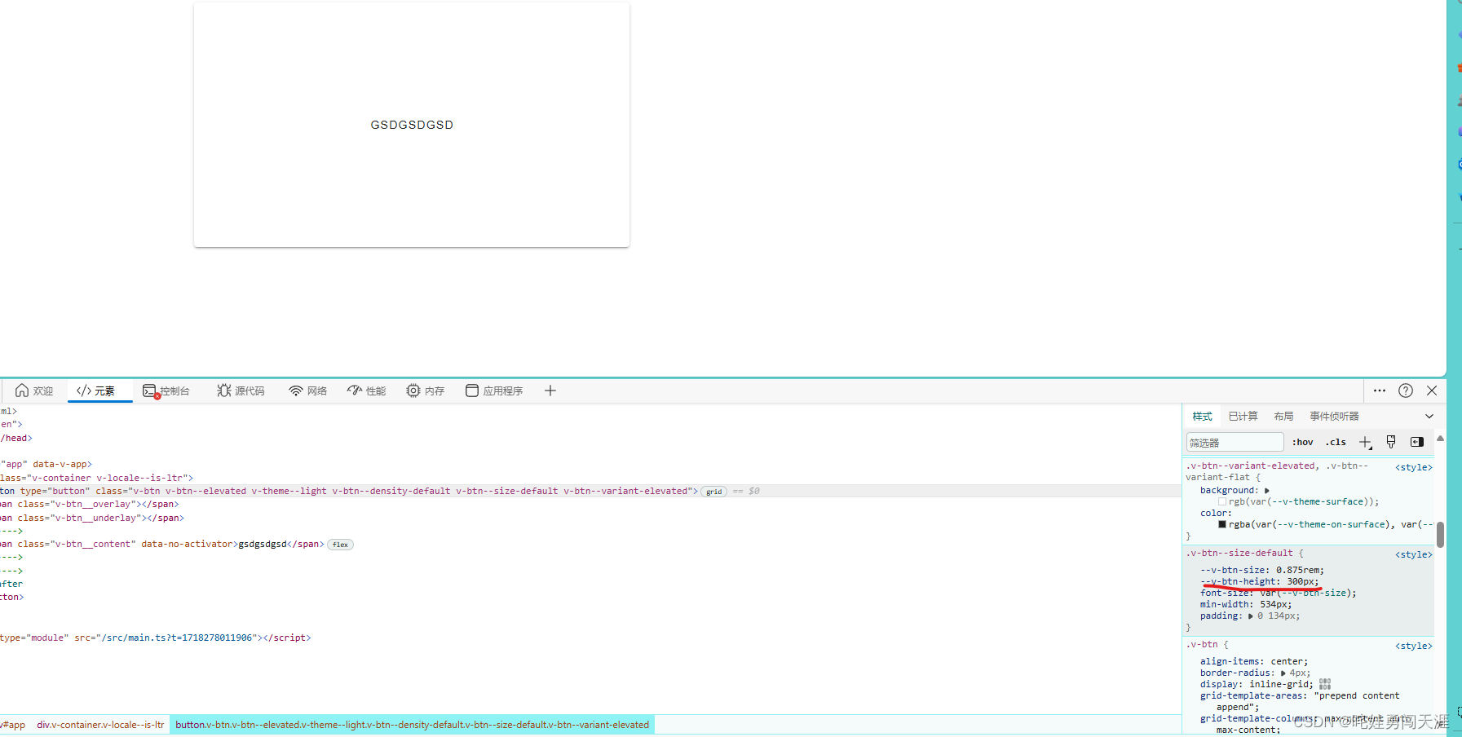
Task: Click the paintbrush rendering emulation icon
Action: [x=1391, y=442]
